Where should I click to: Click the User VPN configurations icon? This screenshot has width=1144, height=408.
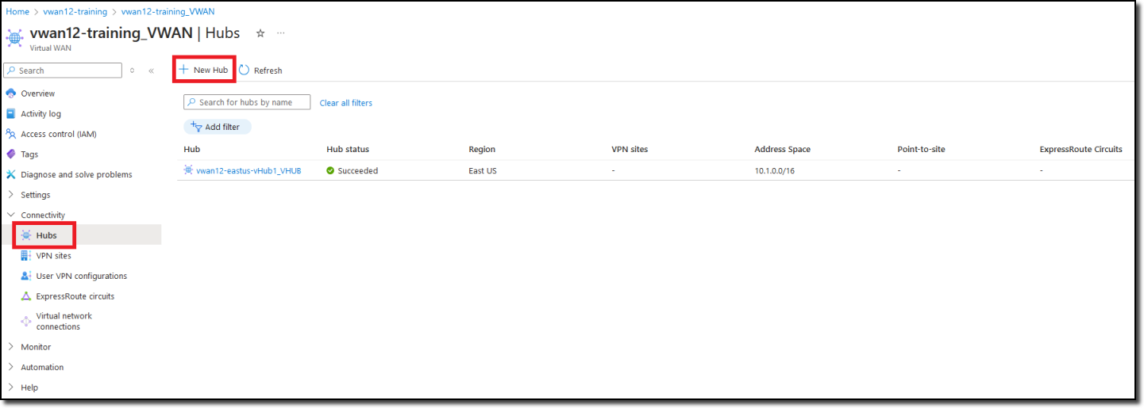click(26, 276)
